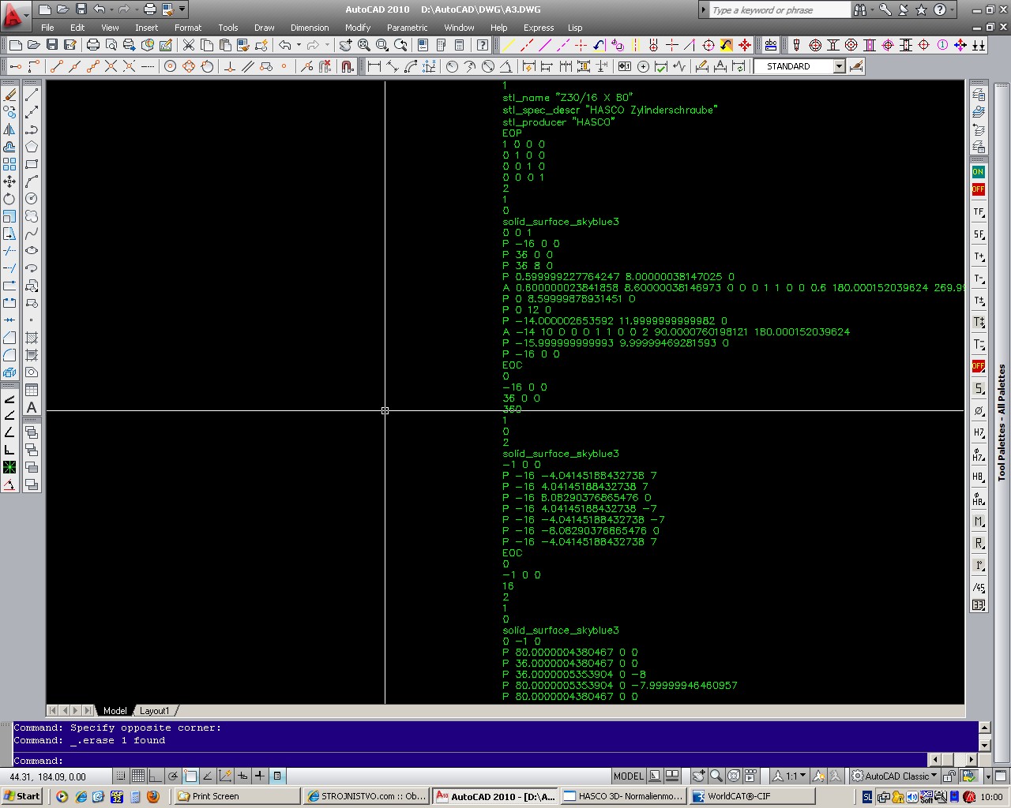This screenshot has width=1011, height=808.
Task: Click the Object Snap Settings magnet icon
Action: coord(348,67)
